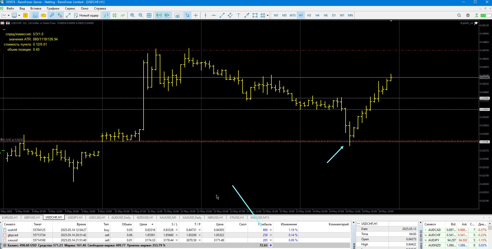Expand the balance summary row
The height and width of the screenshot is (249, 492).
tap(5, 245)
